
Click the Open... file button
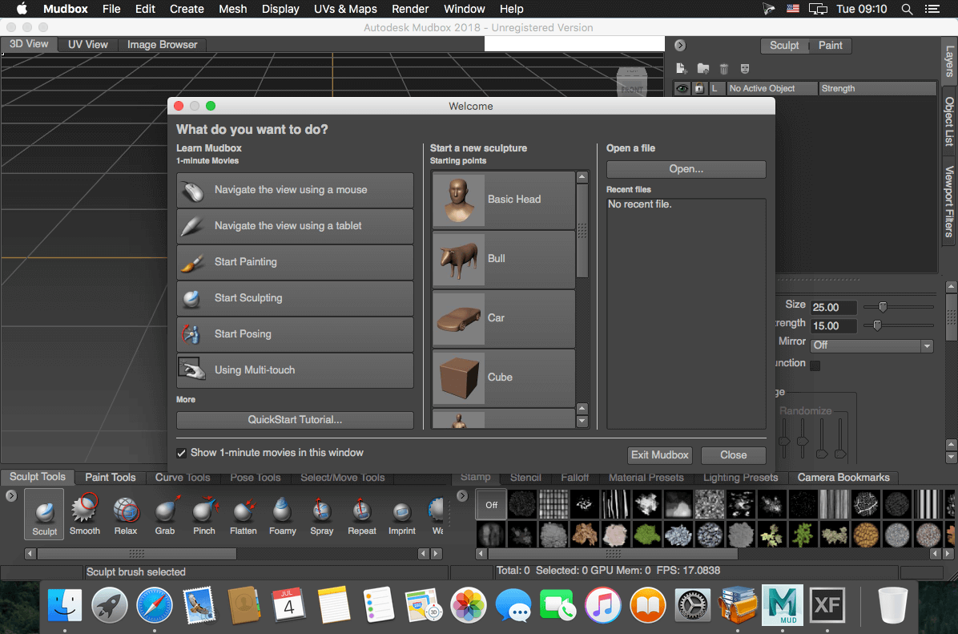(x=686, y=169)
